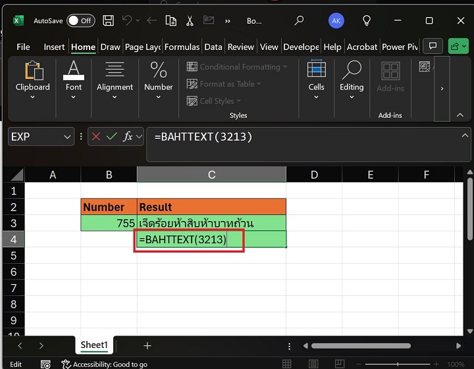Screen dimensions: 474x369
Task: Open the Search magnifier in title bar
Action: pos(299,20)
